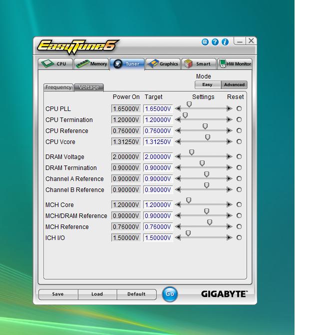Reset the DRAM Termination radio button
Viewport: 324px width, 335px height.
click(x=239, y=167)
